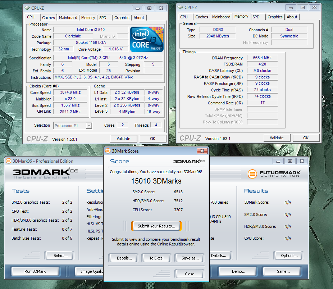Click OK in right CPU-Z memory window

306,138
